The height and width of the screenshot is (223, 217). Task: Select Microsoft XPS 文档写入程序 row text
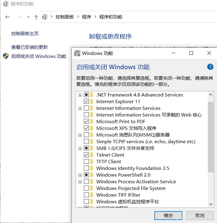(x=126, y=128)
